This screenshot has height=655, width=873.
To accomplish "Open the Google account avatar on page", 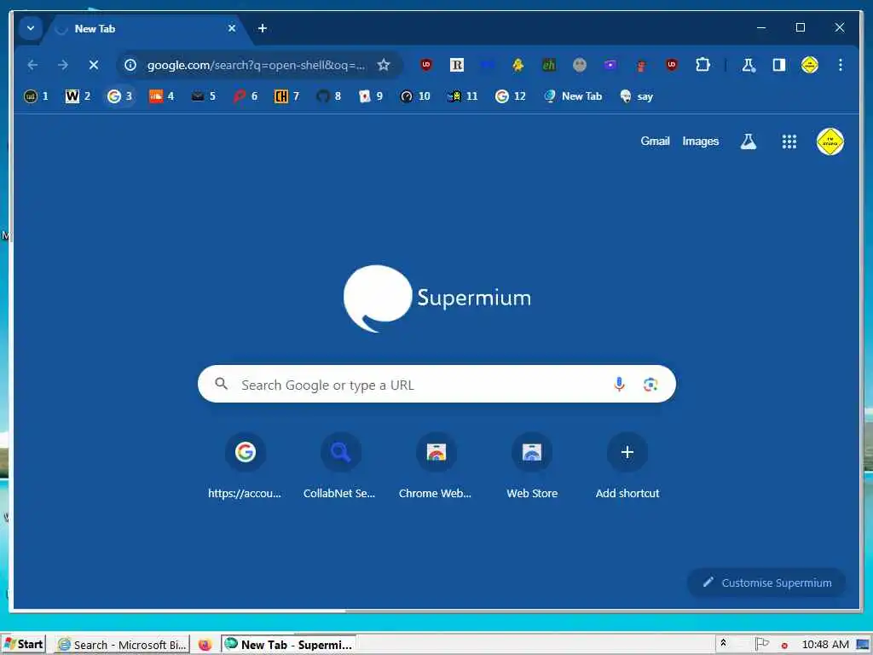I will pos(830,142).
